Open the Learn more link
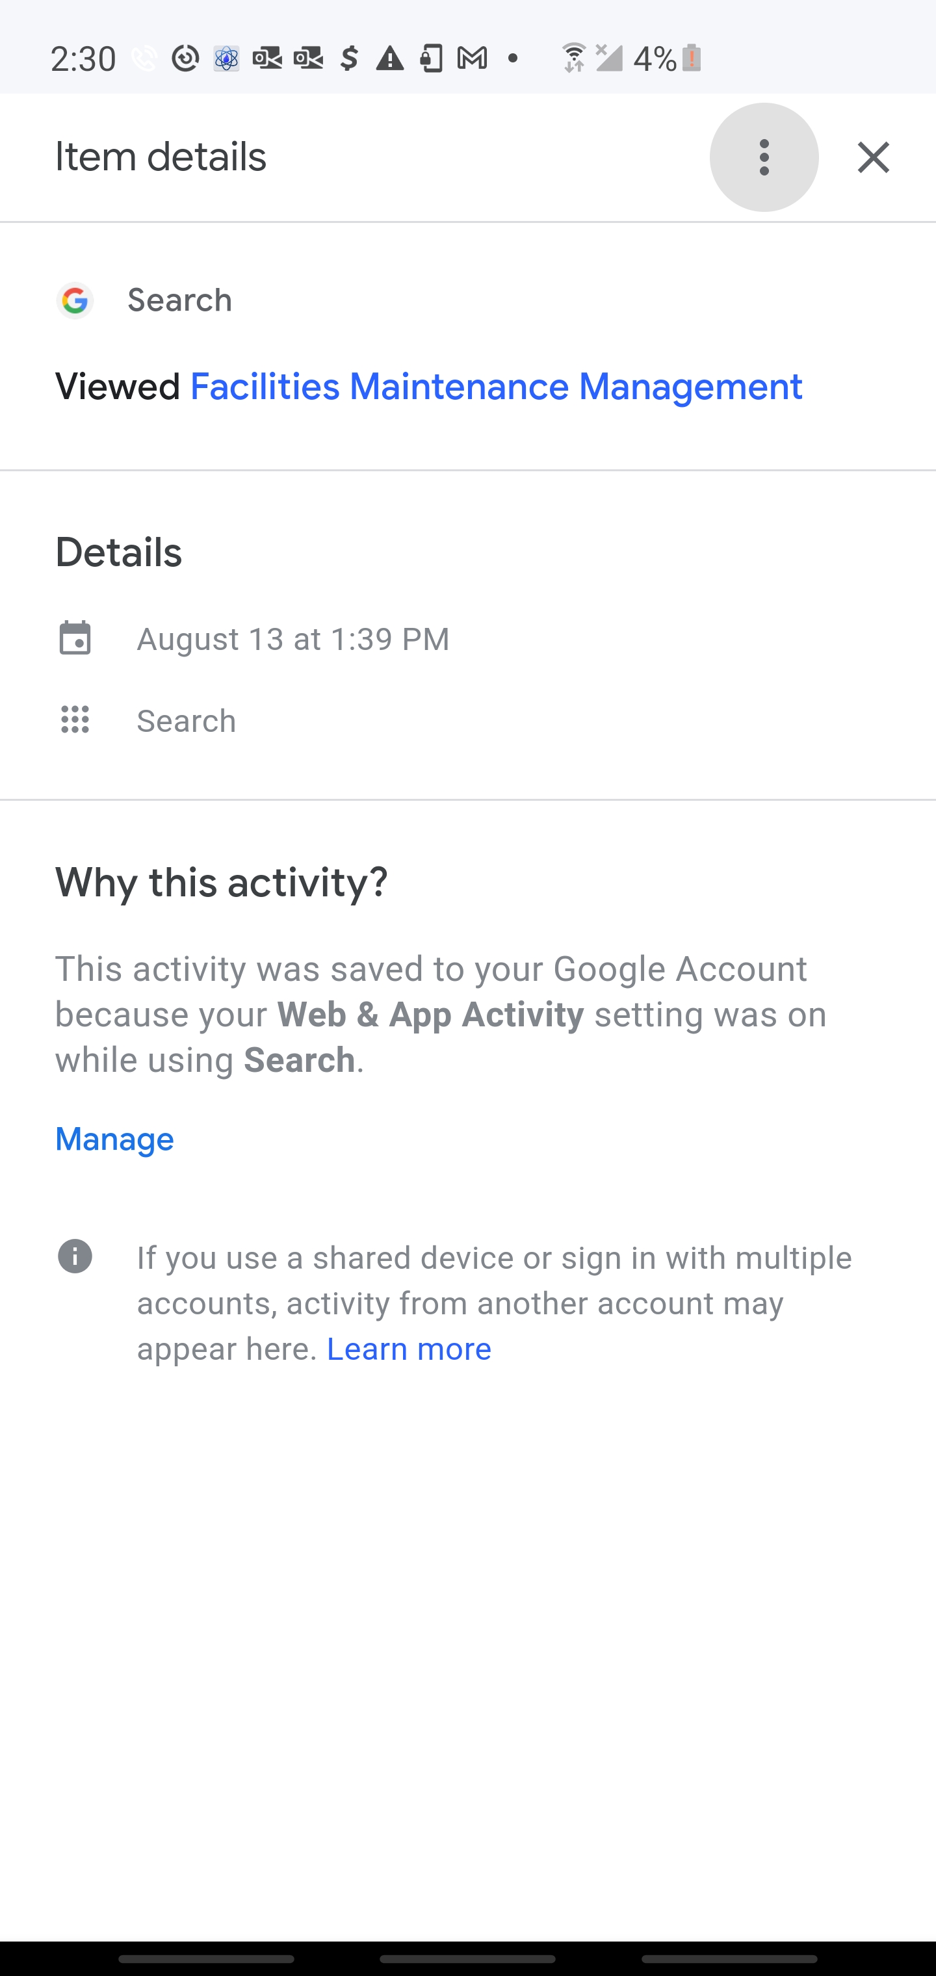Viewport: 936px width, 1976px height. [409, 1349]
